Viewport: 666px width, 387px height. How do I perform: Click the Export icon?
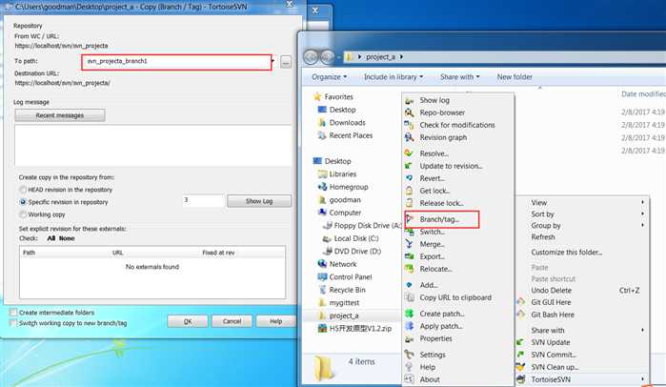(x=410, y=256)
